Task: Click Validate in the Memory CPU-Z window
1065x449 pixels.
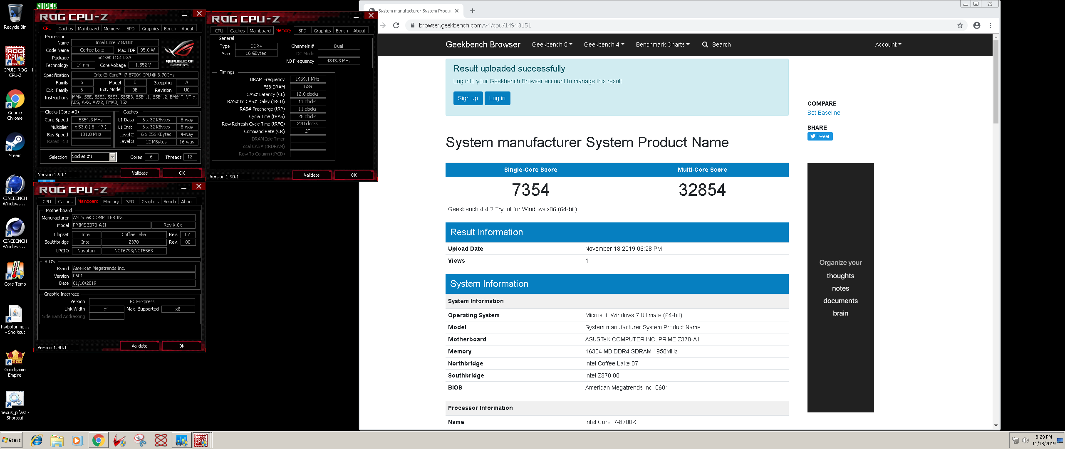Action: 312,175
